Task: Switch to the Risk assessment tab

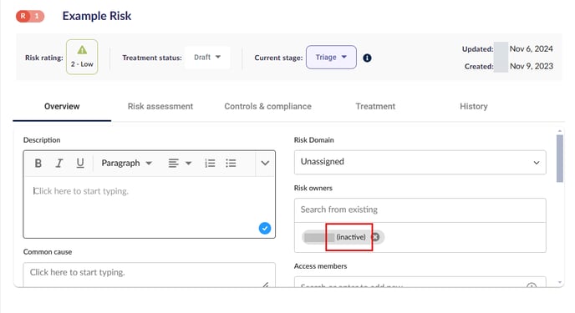Action: click(x=160, y=107)
